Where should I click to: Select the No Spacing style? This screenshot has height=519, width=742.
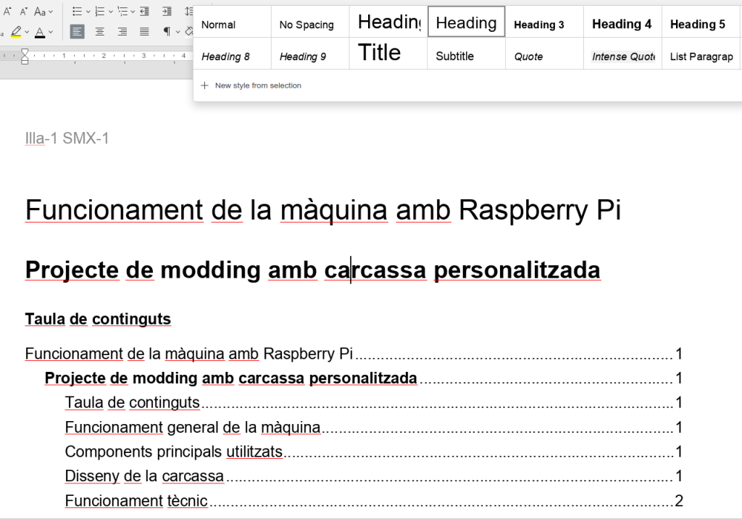pyautogui.click(x=310, y=22)
